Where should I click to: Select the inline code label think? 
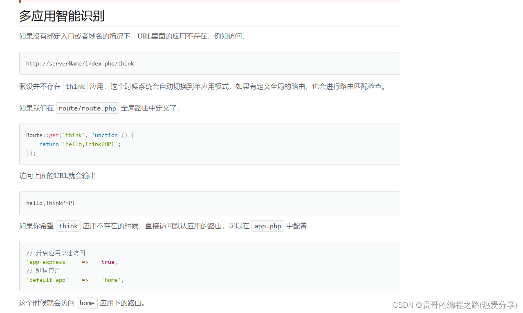click(75, 86)
